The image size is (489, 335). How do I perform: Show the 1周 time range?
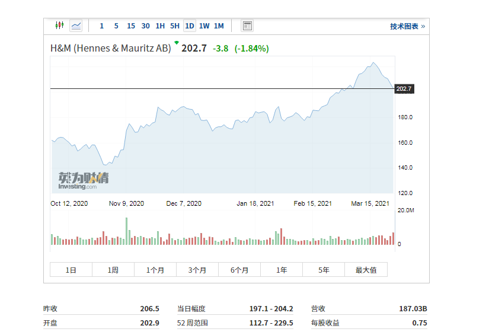[113, 270]
